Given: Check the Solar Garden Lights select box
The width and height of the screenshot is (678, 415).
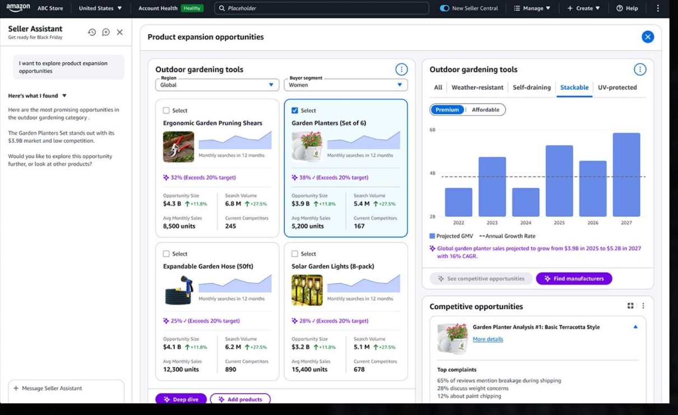Looking at the screenshot, I should [x=295, y=254].
